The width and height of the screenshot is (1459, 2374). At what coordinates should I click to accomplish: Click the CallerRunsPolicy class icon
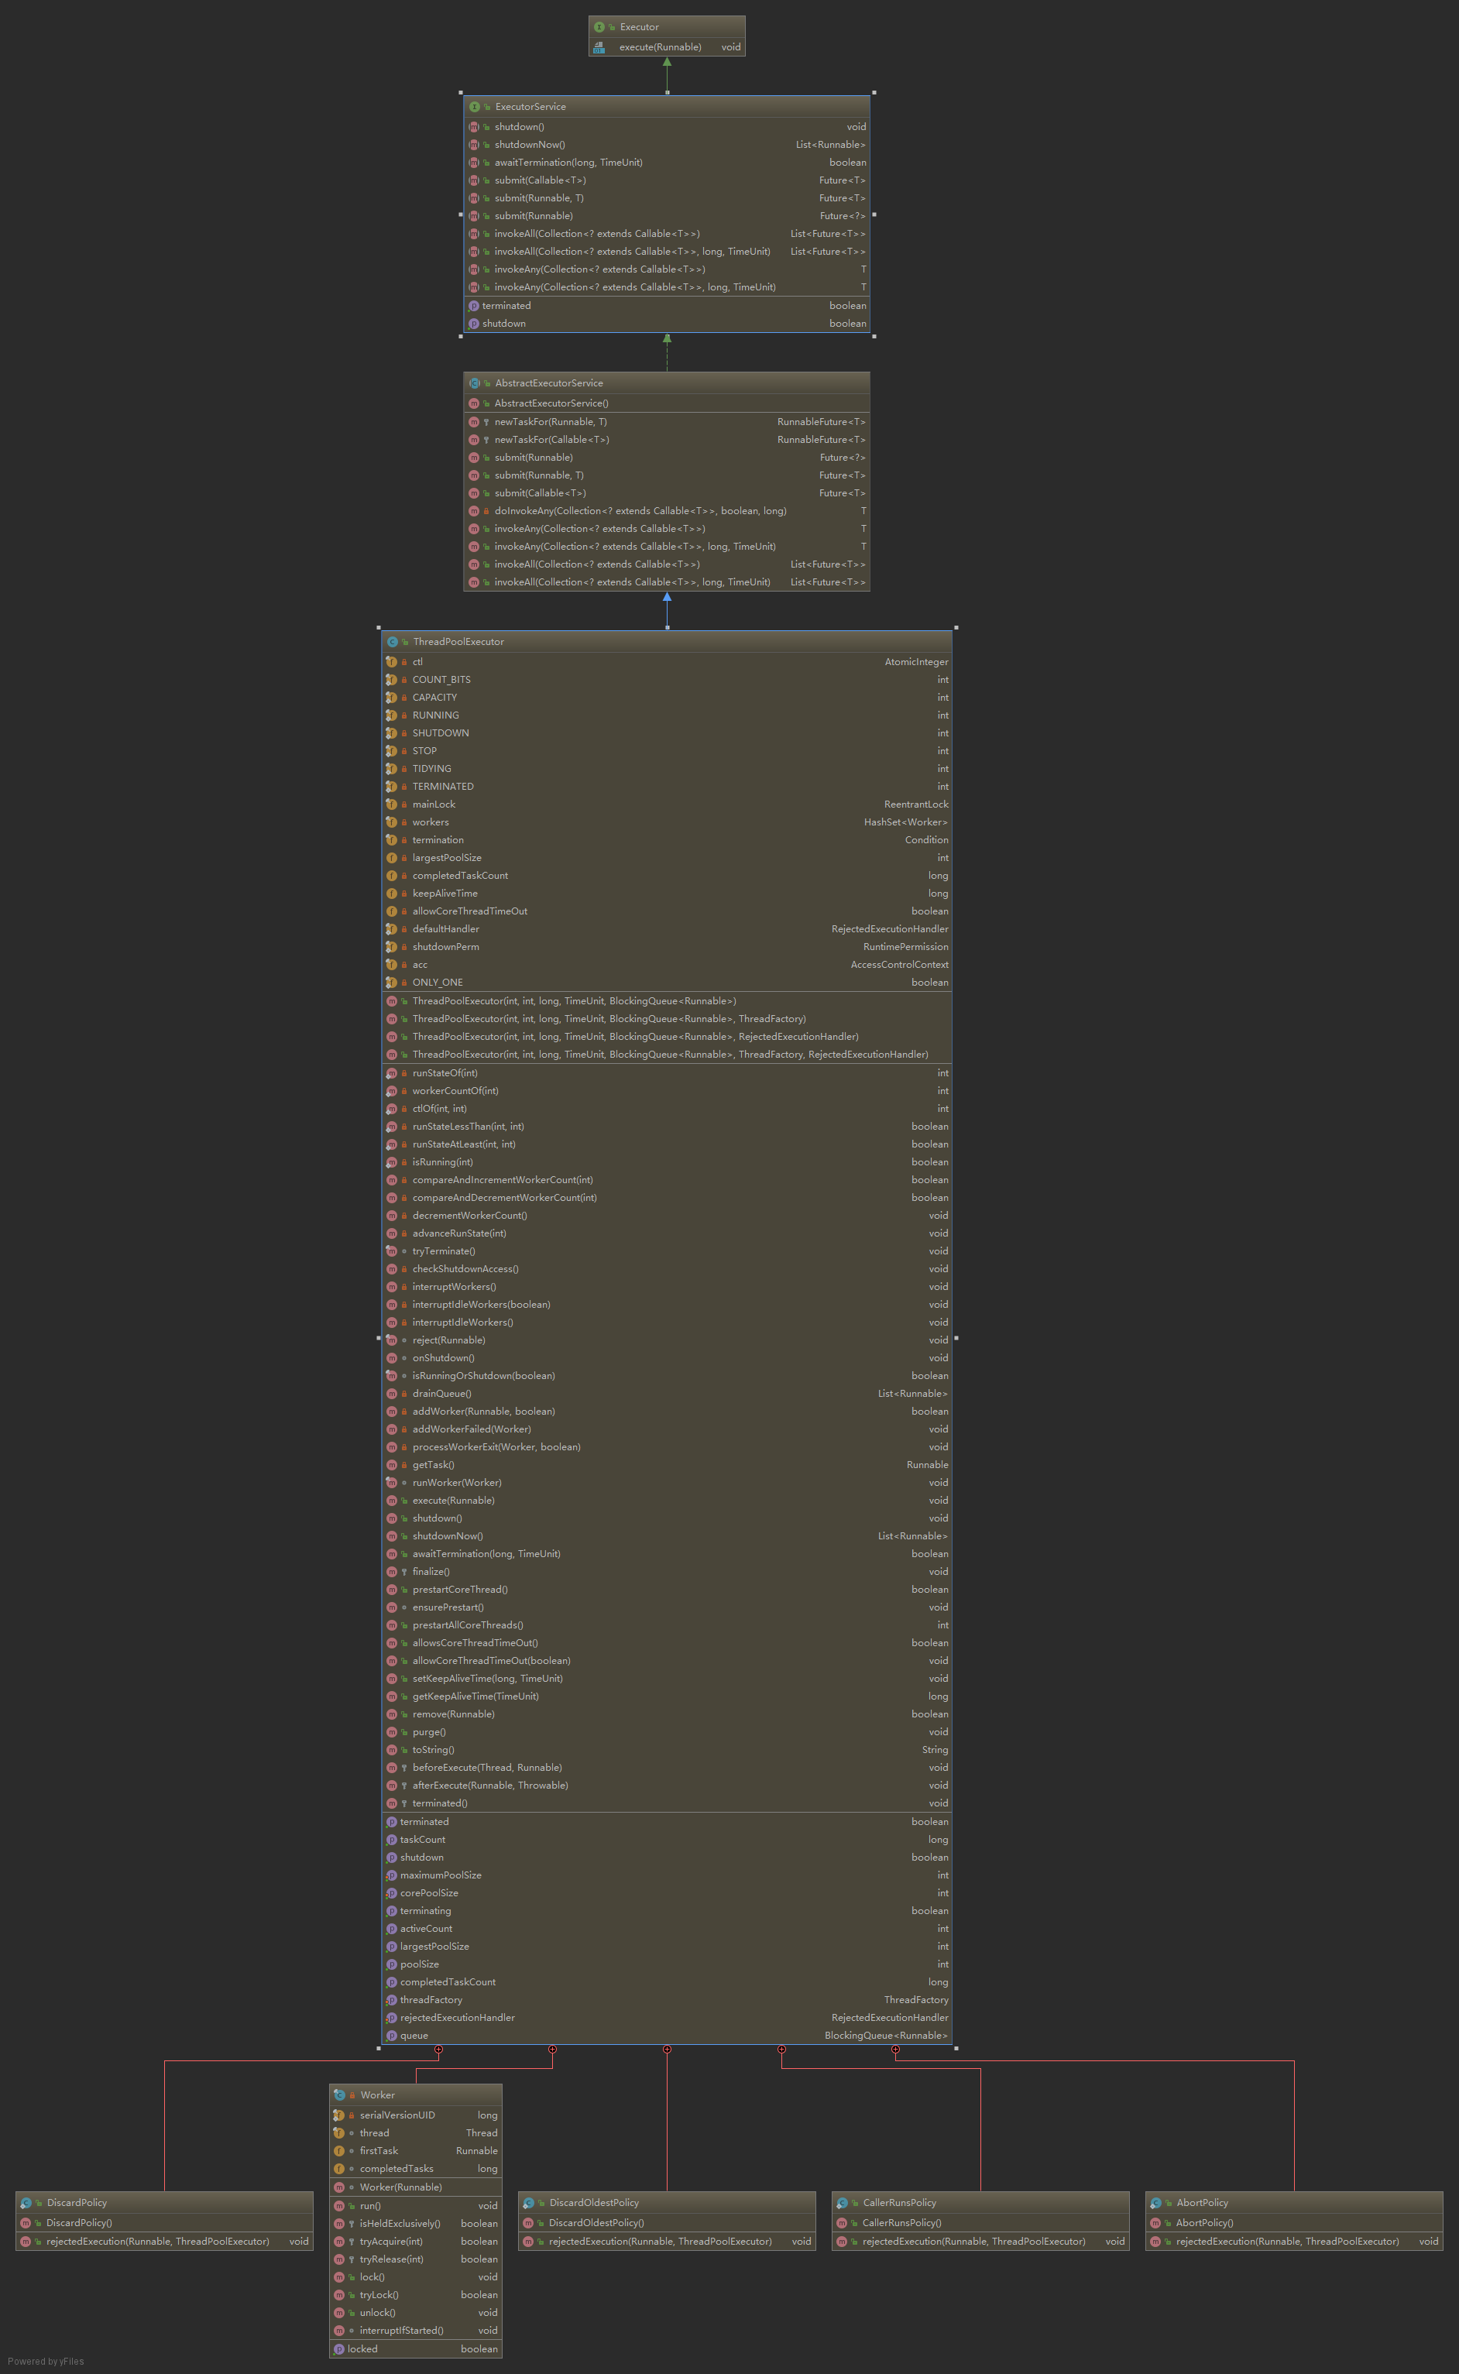click(x=842, y=2203)
